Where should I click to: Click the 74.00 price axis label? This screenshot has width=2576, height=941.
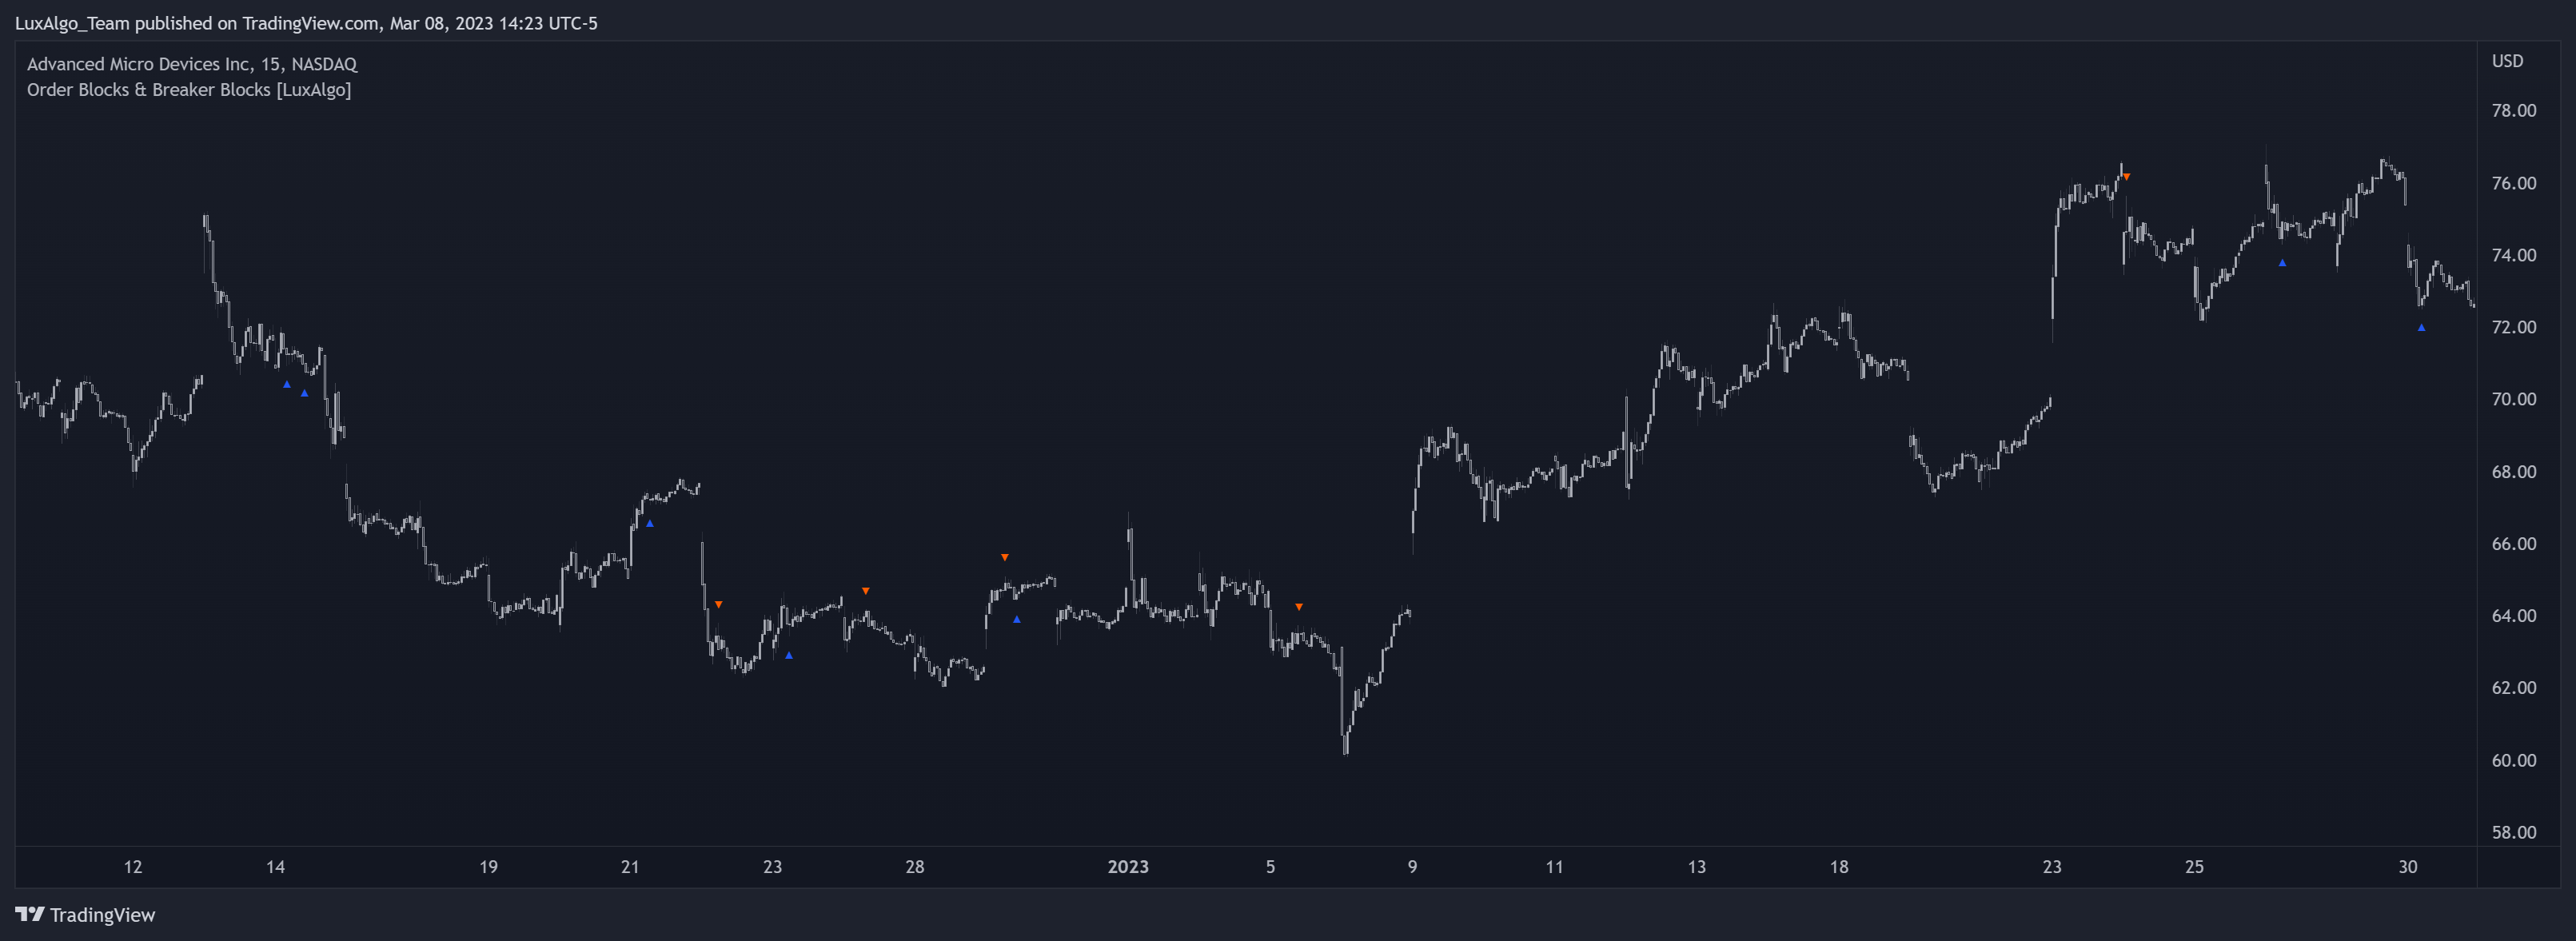2513,255
